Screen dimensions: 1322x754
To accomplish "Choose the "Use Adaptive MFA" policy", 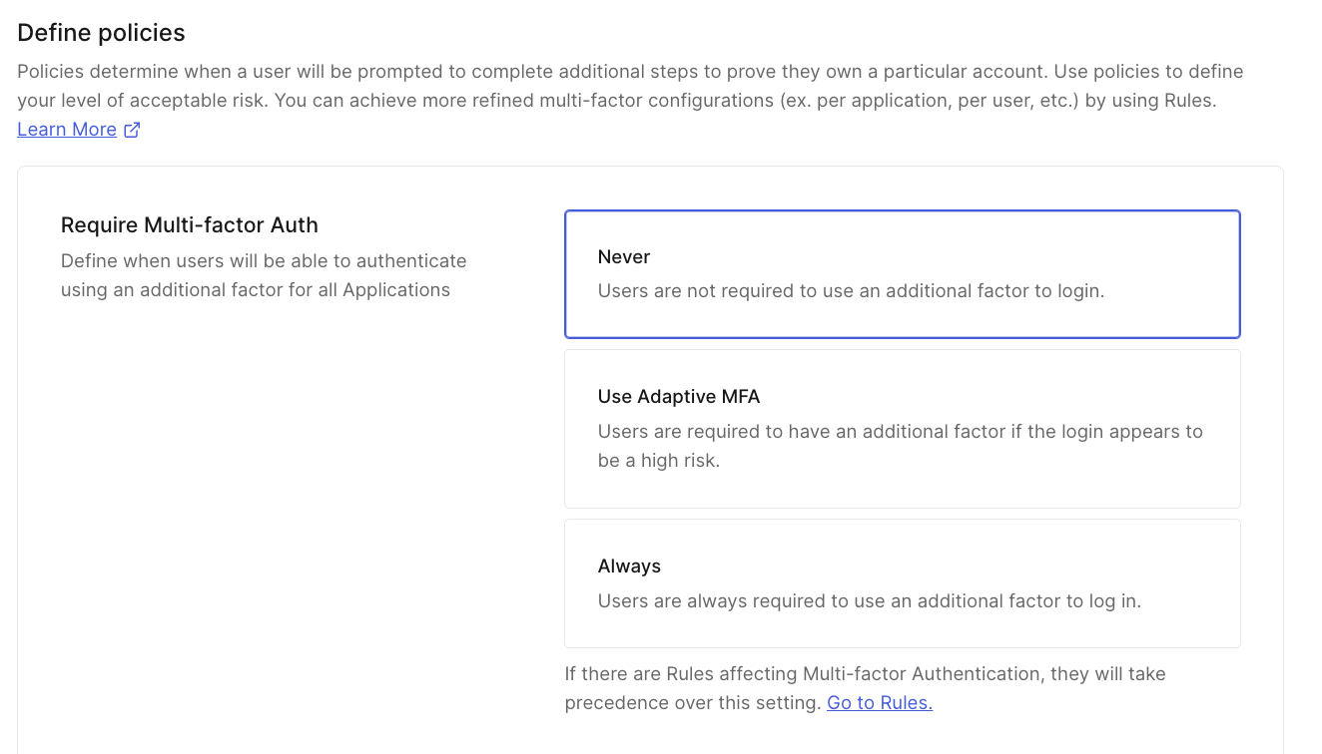I will (x=902, y=428).
